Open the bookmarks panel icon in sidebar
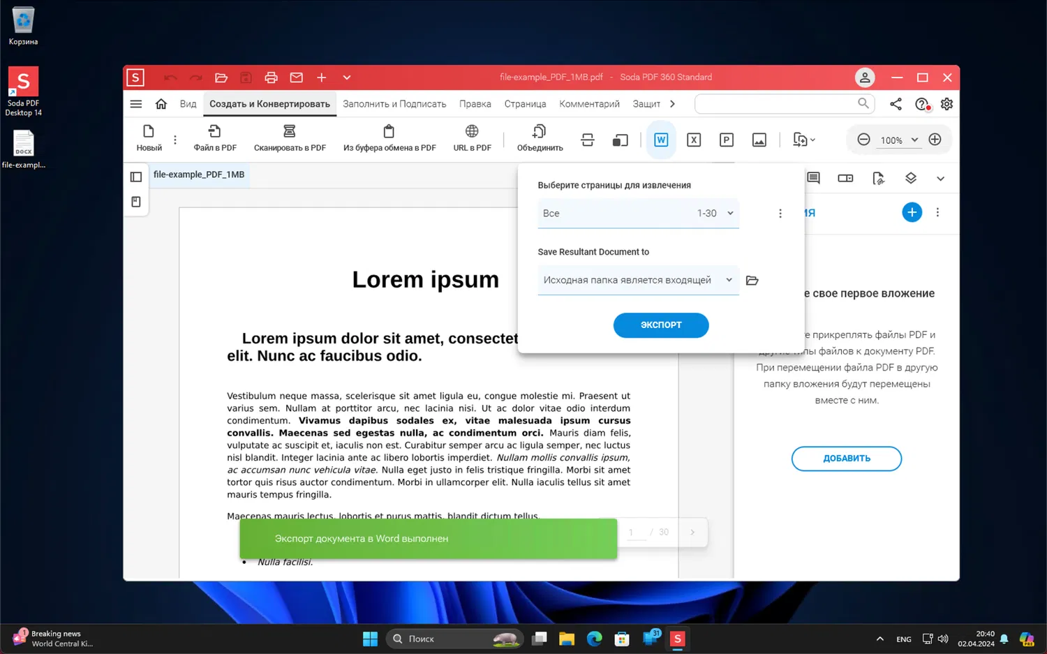1047x654 pixels. click(136, 202)
